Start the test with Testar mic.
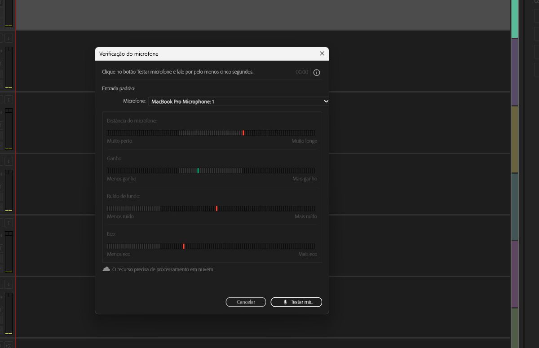 click(296, 302)
